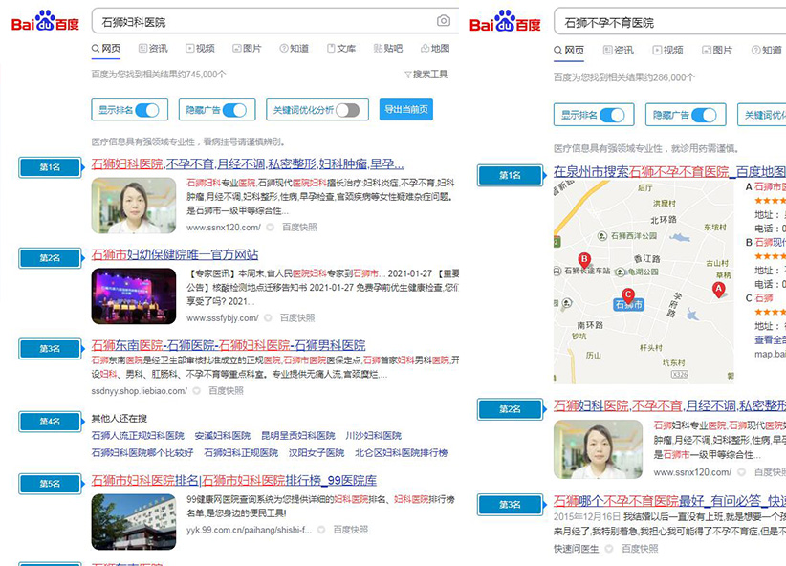Click the camera icon in the search box
The image size is (786, 566).
pyautogui.click(x=443, y=18)
